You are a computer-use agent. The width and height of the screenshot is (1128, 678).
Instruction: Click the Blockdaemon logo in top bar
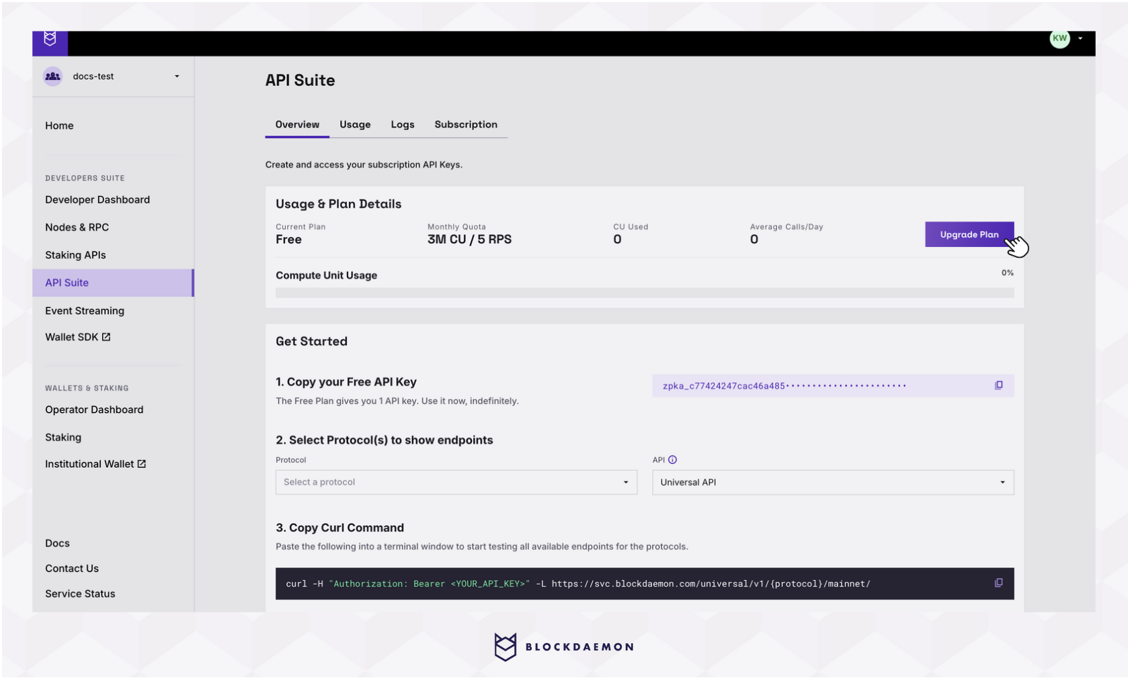pyautogui.click(x=50, y=40)
